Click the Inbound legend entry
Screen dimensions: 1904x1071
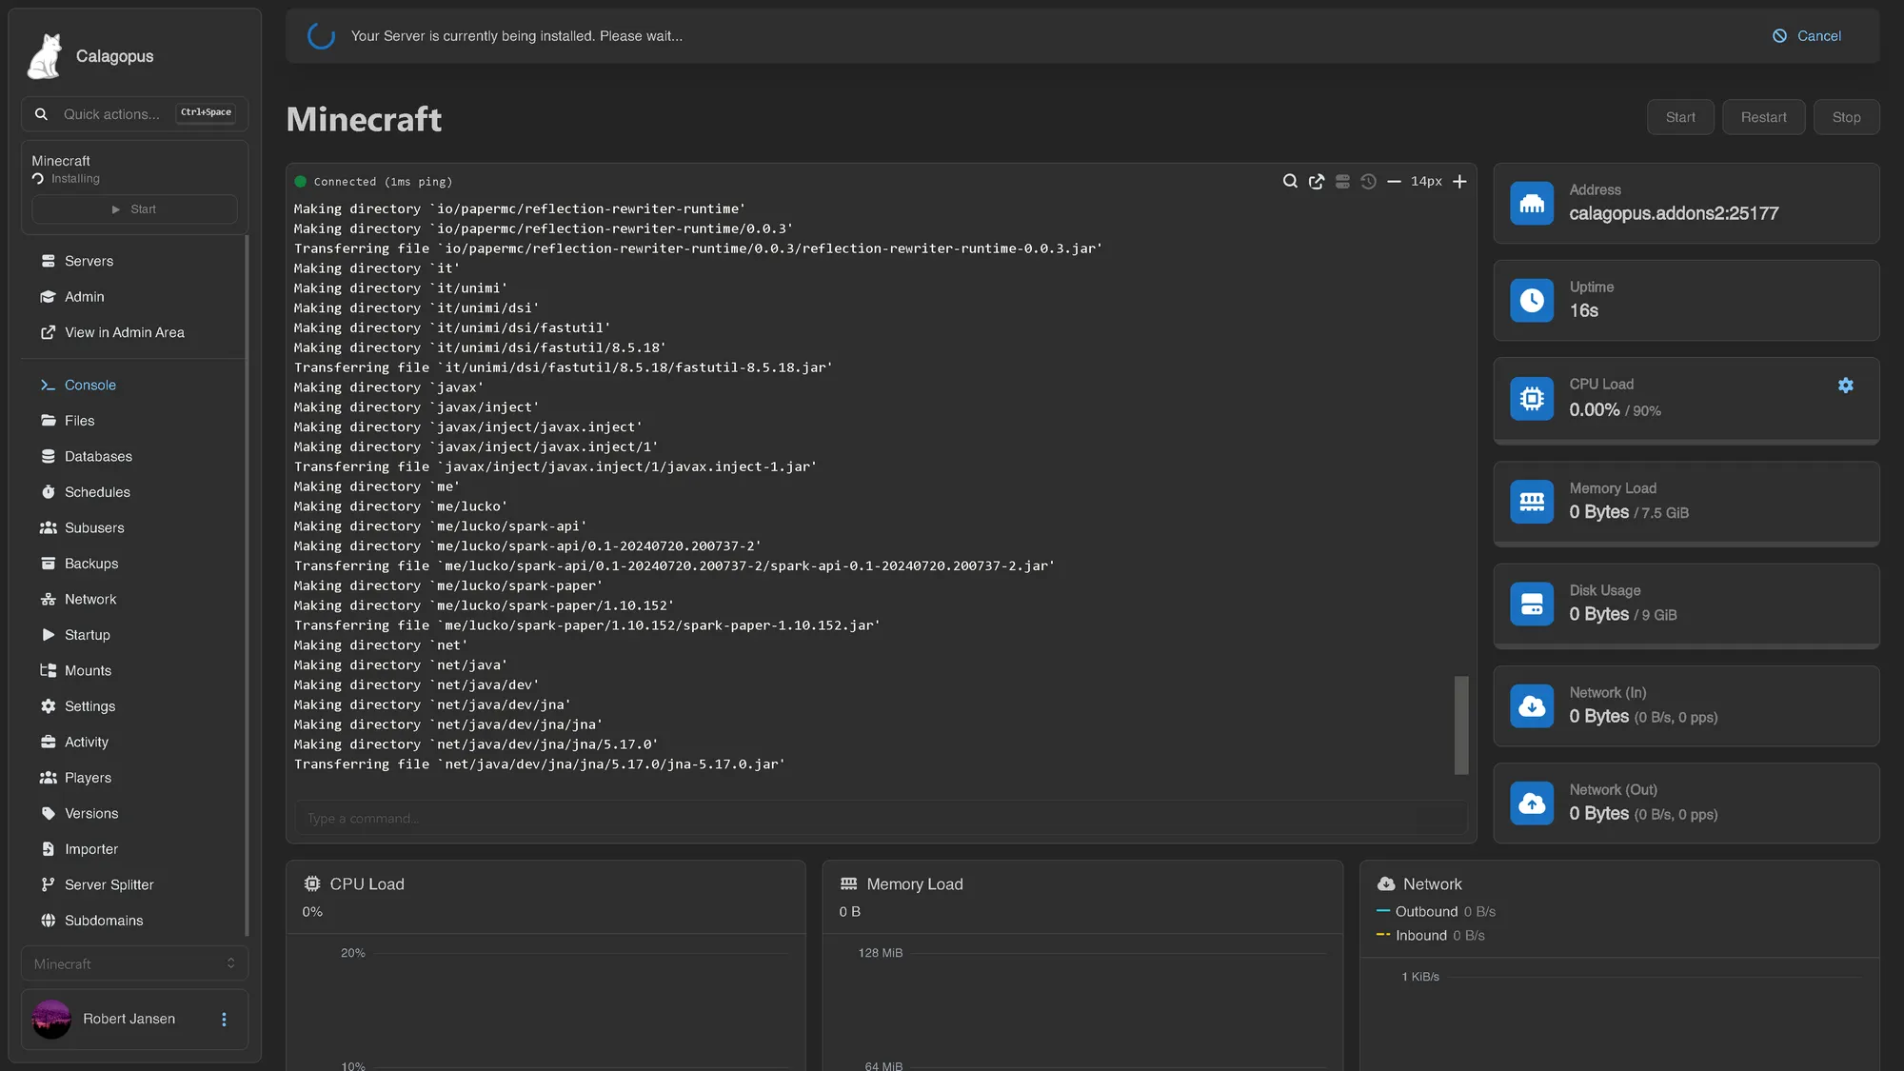point(1431,936)
